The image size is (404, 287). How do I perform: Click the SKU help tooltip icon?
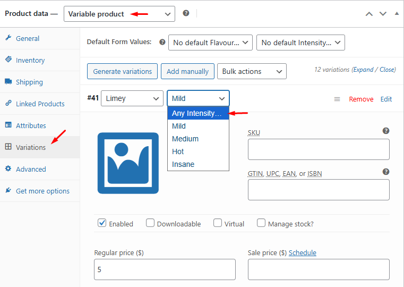pyautogui.click(x=386, y=131)
